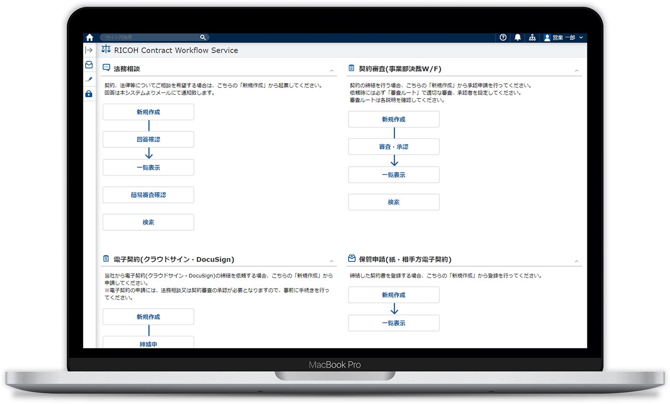Click the 契約審査 document icon
The image size is (670, 404).
tap(351, 68)
